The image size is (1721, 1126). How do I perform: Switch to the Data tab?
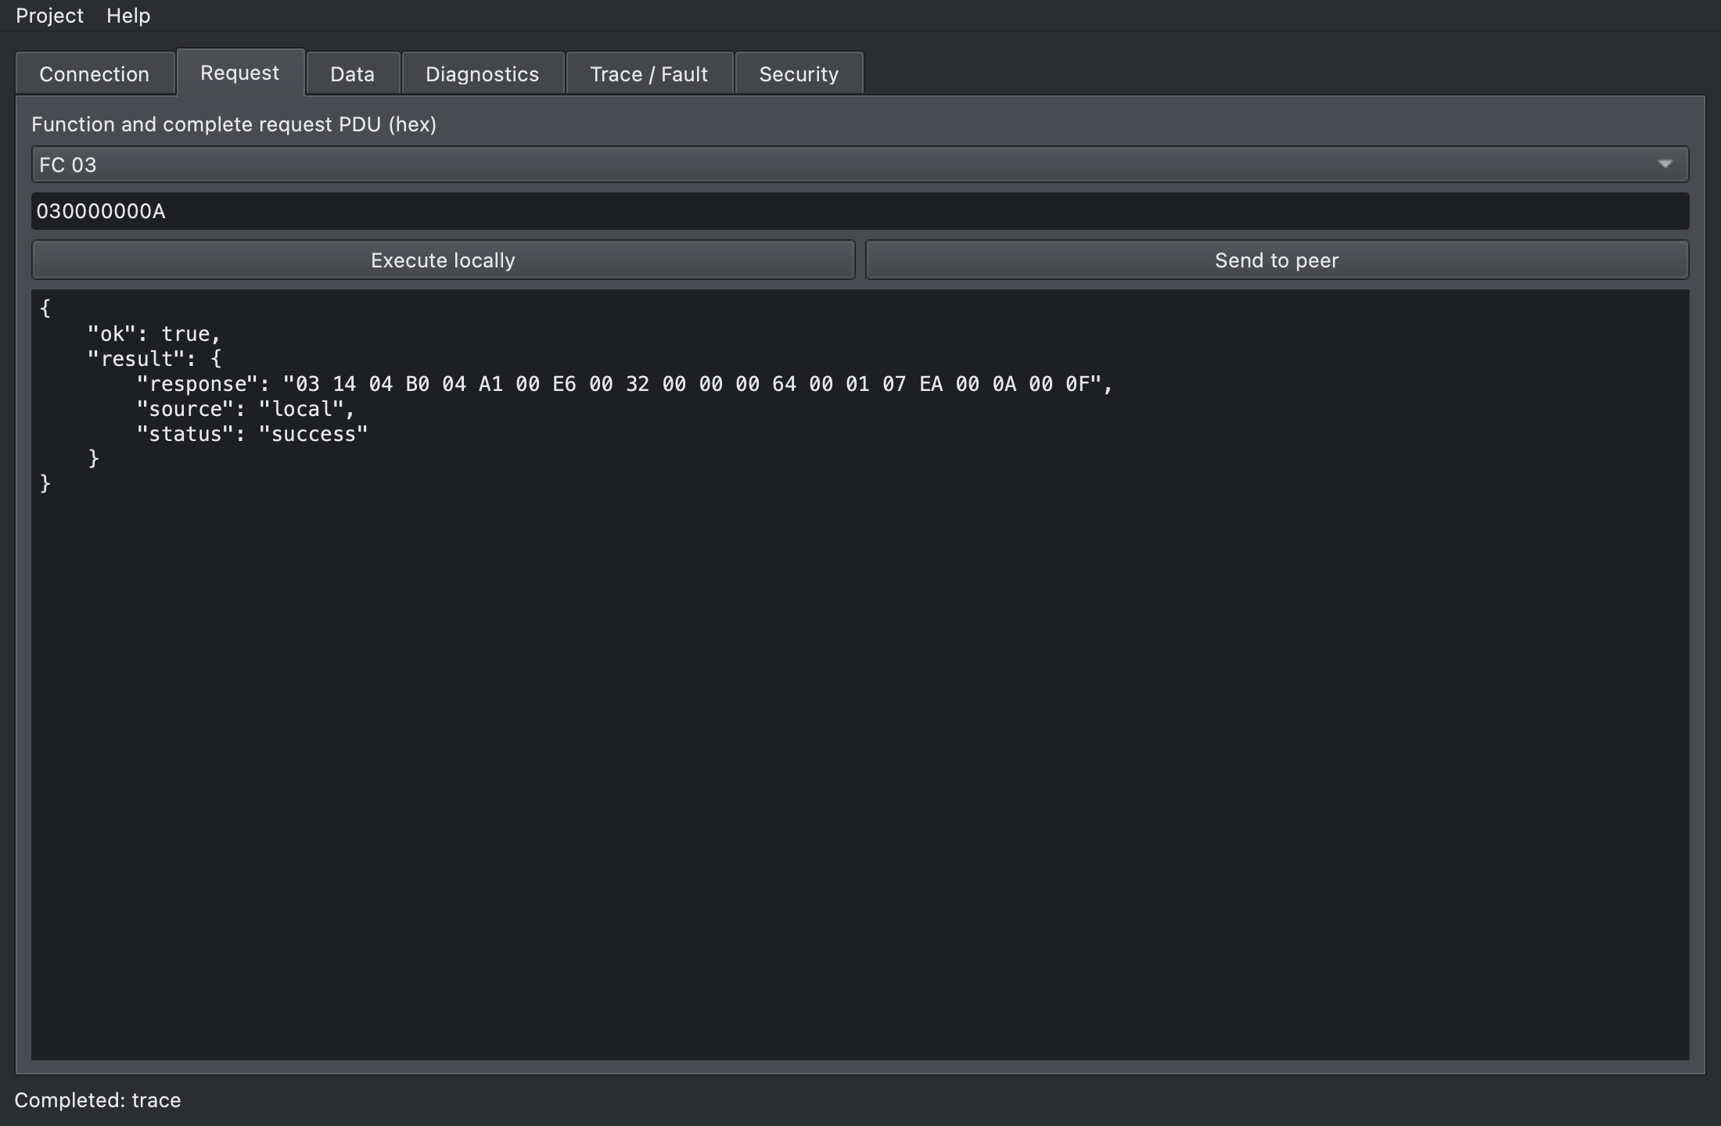353,74
